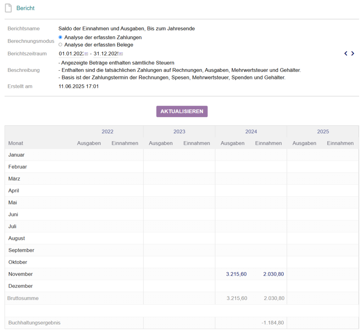The height and width of the screenshot is (333, 364).
Task: Click the 2022 year column header
Action: pos(107,132)
